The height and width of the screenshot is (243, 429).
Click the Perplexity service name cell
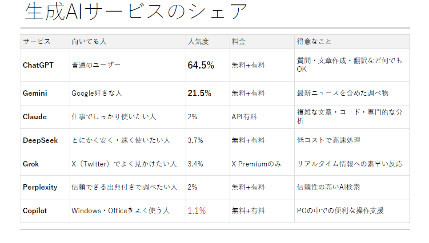pos(40,187)
